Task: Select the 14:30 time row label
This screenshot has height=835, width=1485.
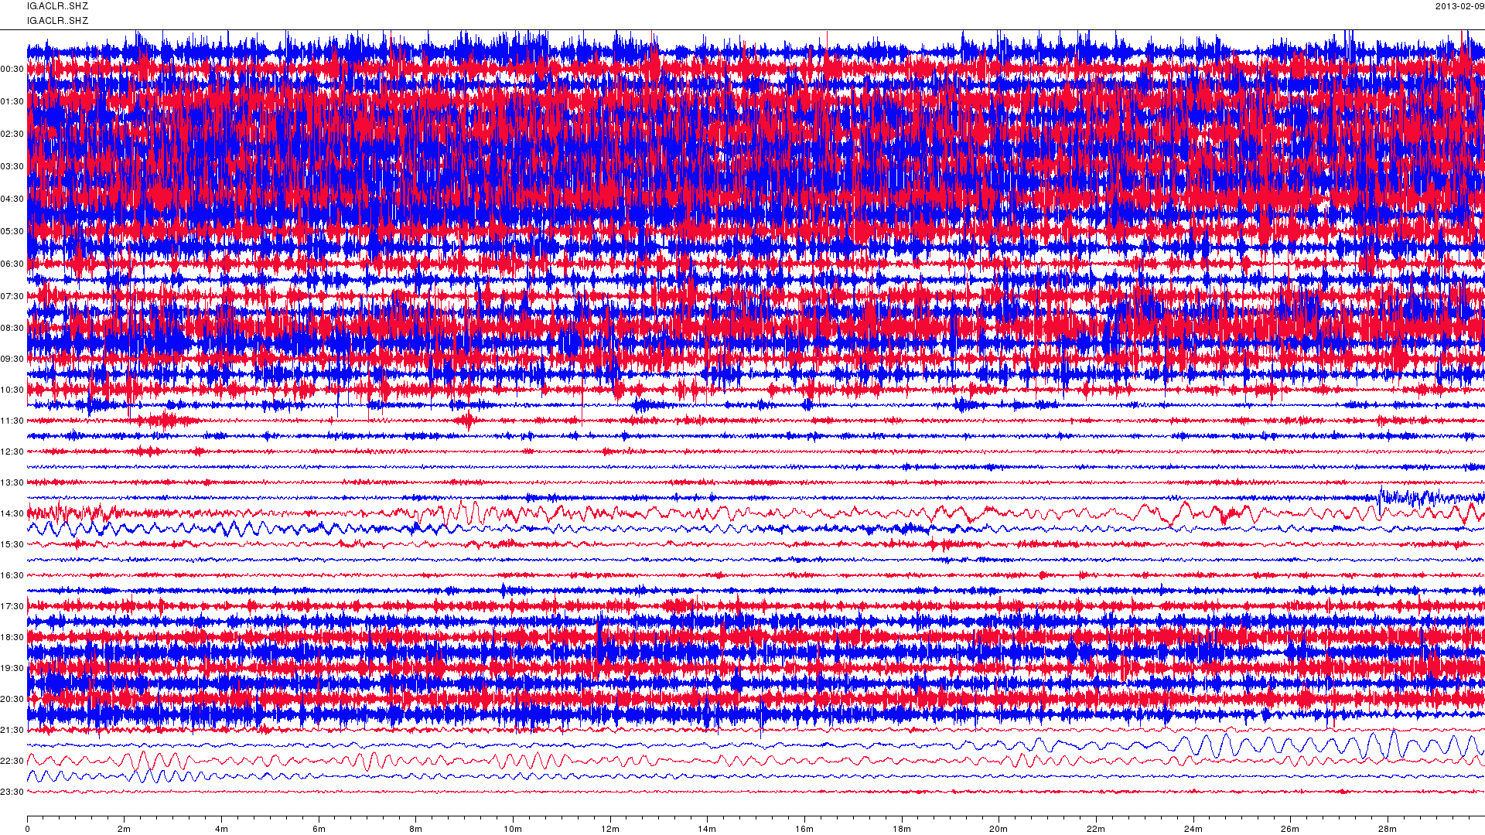Action: coord(12,514)
